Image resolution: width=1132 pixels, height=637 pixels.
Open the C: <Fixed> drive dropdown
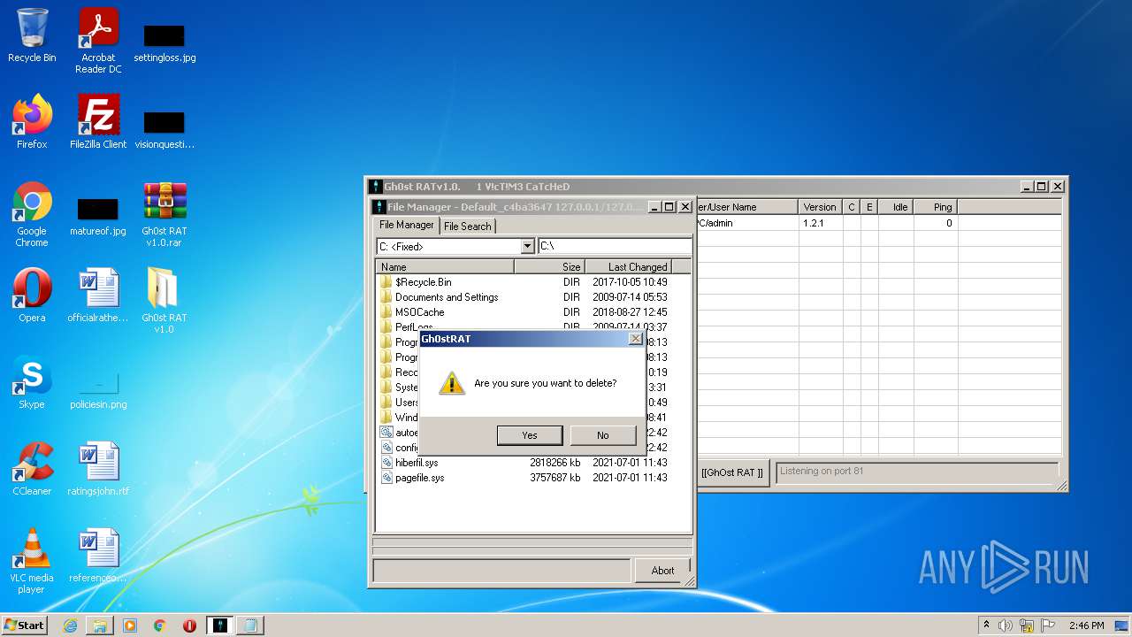(528, 247)
